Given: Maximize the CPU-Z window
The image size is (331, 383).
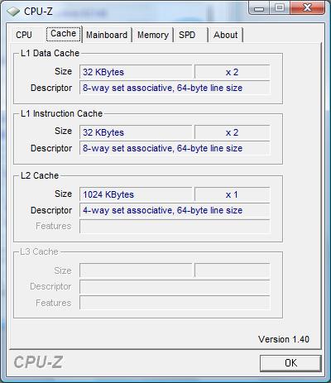Looking at the screenshot, I should click(x=280, y=8).
